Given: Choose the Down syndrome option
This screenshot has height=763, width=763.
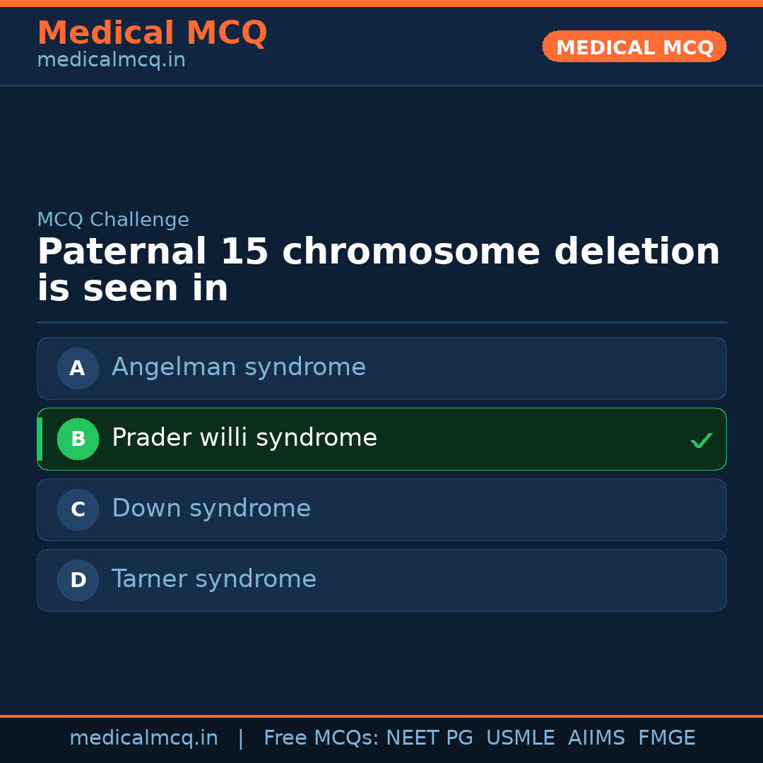Looking at the screenshot, I should [211, 509].
